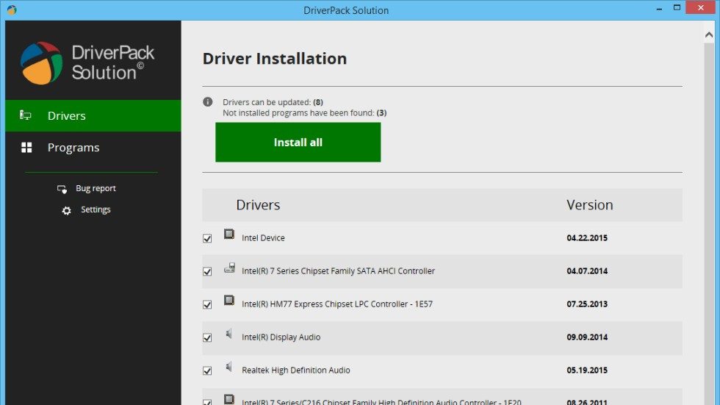Toggle the SATA AHCI Controller checkbox

(207, 271)
